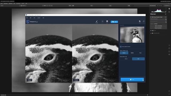Click the before/after compare icon in top toolbar
The height and width of the screenshot is (96, 171).
[x=73, y=6]
